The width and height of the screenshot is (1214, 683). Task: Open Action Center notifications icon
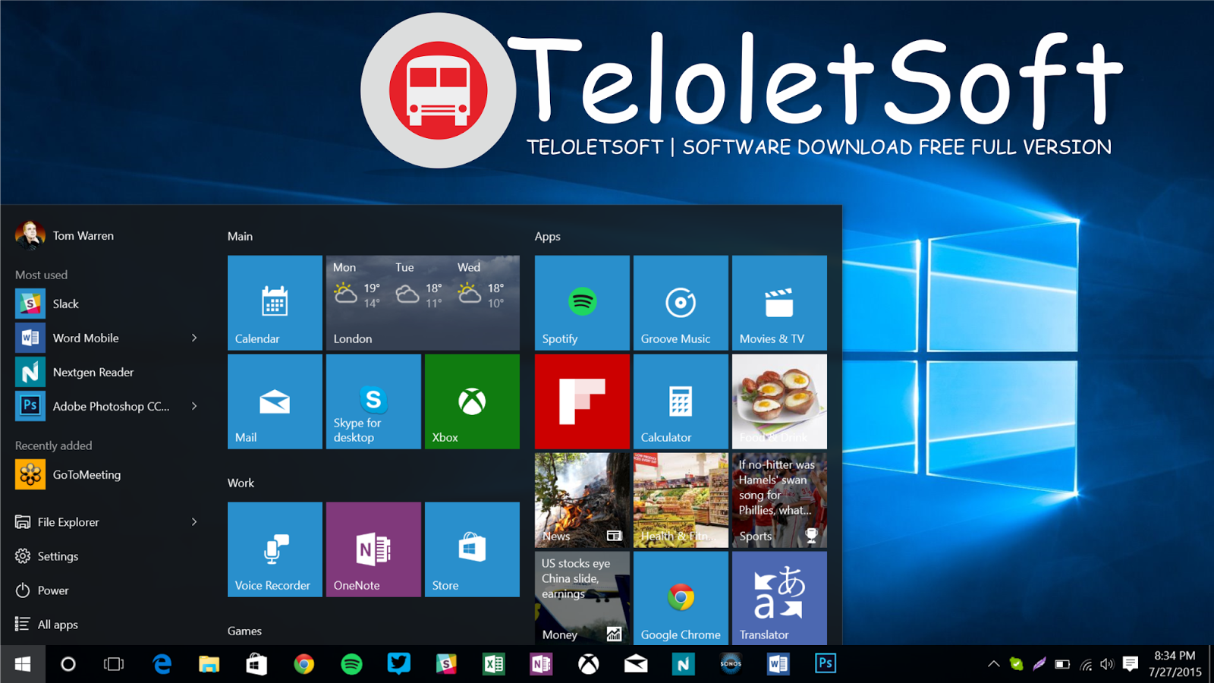pyautogui.click(x=1131, y=664)
